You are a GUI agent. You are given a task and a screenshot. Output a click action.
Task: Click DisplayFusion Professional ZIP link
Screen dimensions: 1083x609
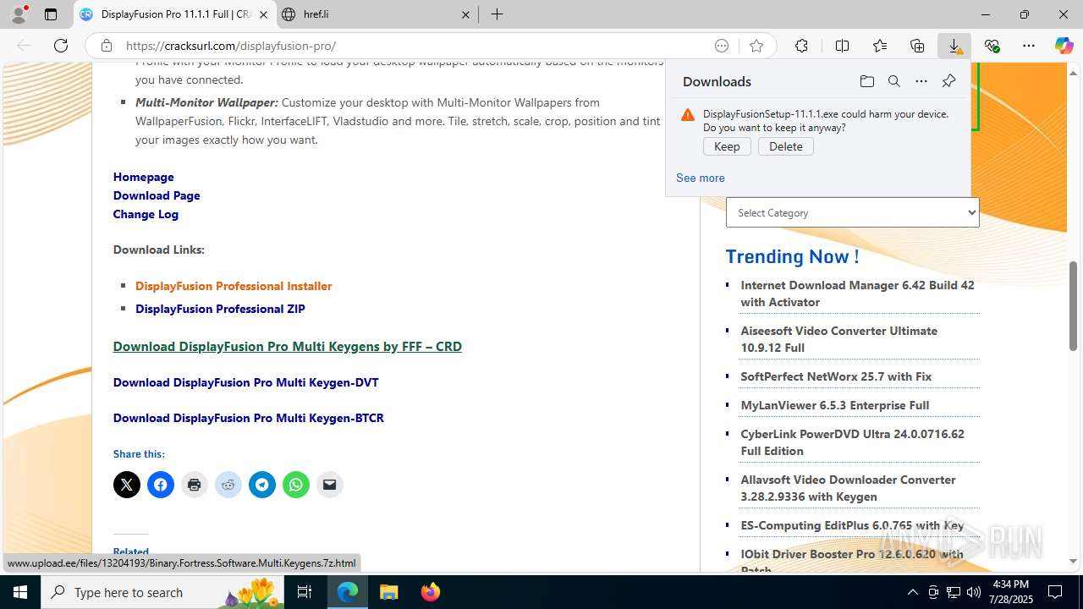pos(220,309)
